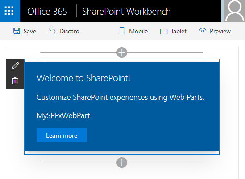Select the Welcome to SharePoint! heading
This screenshot has width=245, height=179.
(83, 78)
